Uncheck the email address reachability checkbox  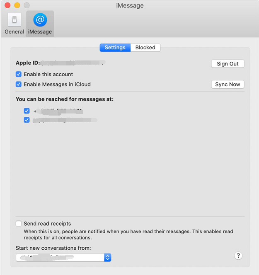point(27,120)
